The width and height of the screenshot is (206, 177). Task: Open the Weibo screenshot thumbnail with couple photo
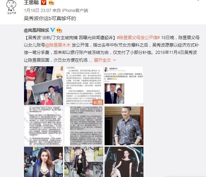coord(124,86)
